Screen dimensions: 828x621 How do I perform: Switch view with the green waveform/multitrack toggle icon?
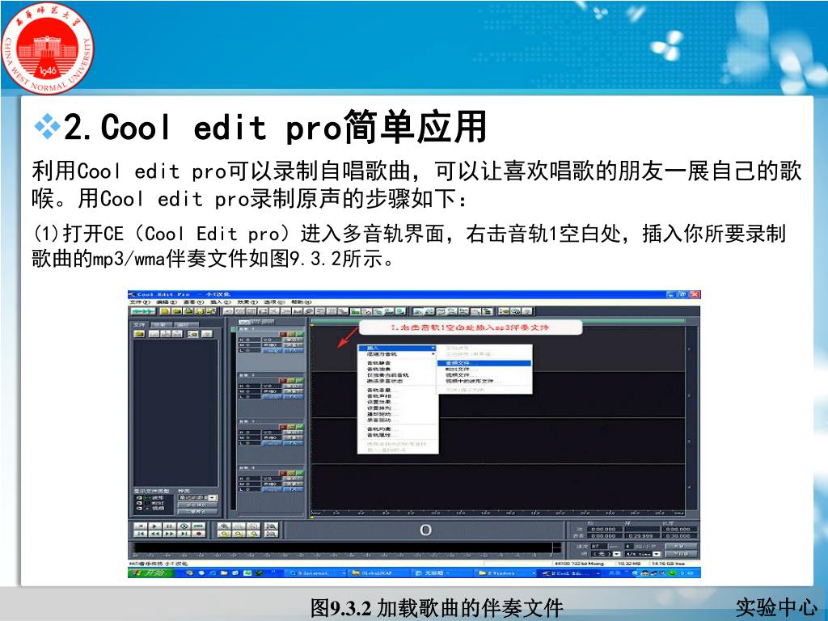[x=143, y=311]
